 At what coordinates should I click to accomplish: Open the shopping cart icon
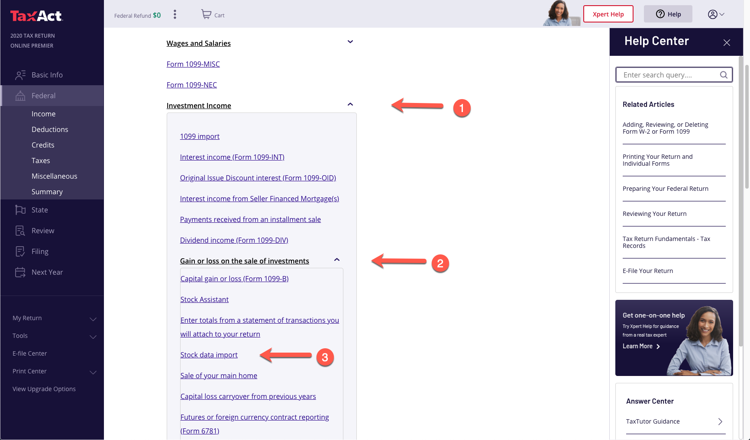tap(206, 14)
